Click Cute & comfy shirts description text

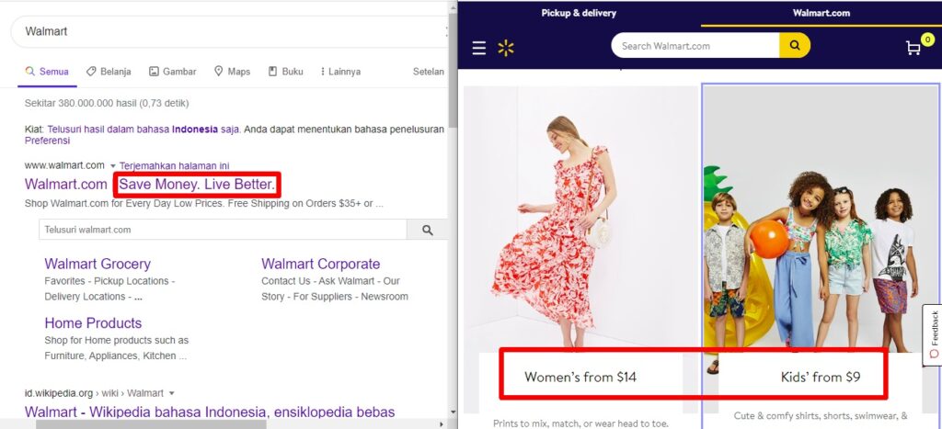pos(821,415)
